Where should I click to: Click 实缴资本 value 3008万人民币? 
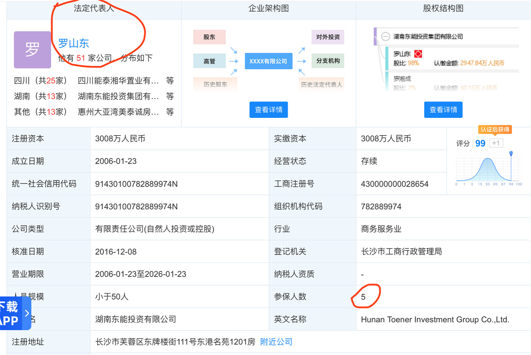(x=386, y=139)
